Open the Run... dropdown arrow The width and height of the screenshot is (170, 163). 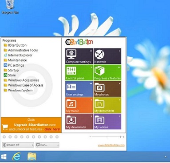click(58, 145)
